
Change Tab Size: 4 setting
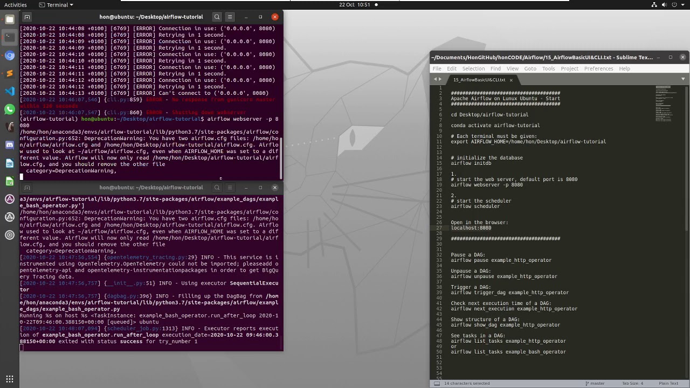[632, 383]
